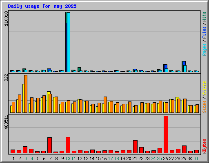
Task: Select day label 5 on the x-axis
Action: click(38, 159)
